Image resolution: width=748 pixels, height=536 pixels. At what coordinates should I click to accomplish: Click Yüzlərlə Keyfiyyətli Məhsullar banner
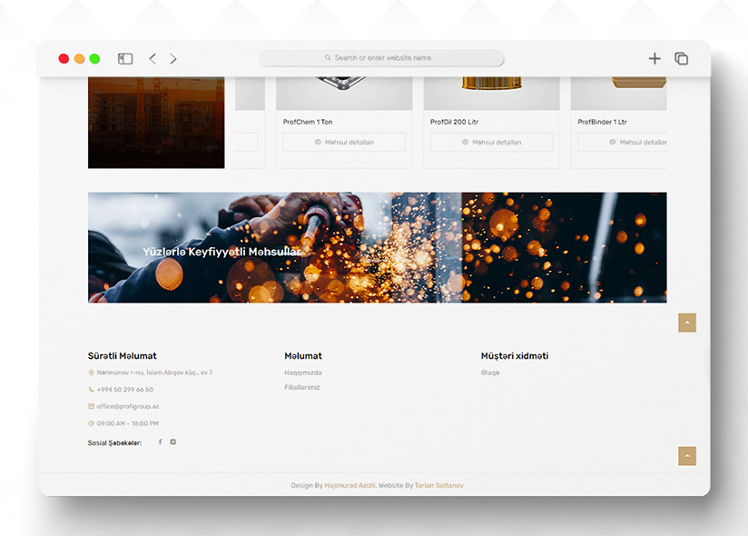[x=378, y=248]
